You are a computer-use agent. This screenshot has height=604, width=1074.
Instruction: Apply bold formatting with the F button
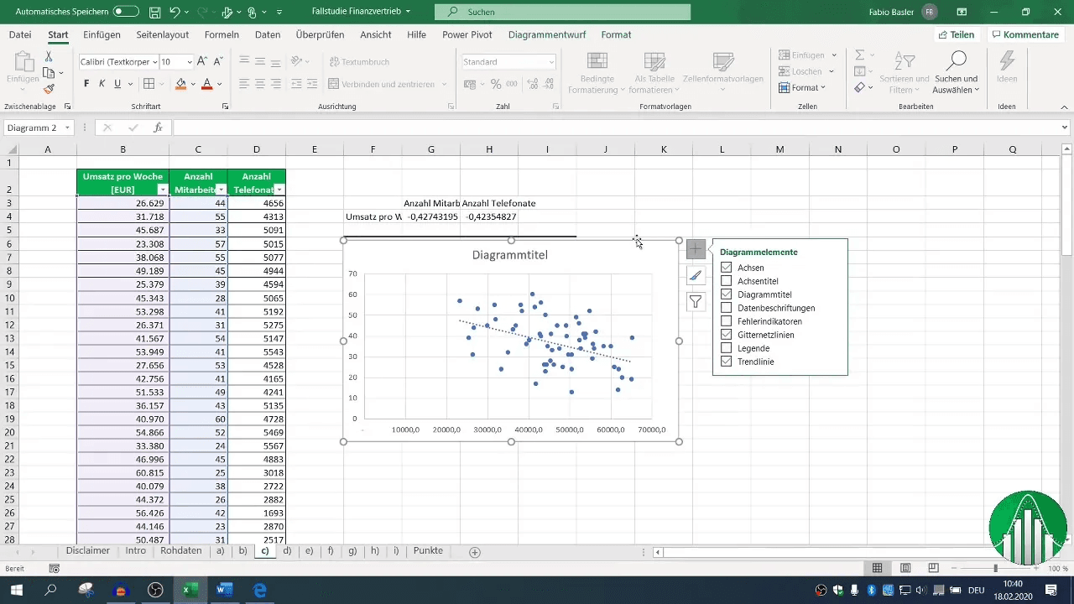coord(86,84)
